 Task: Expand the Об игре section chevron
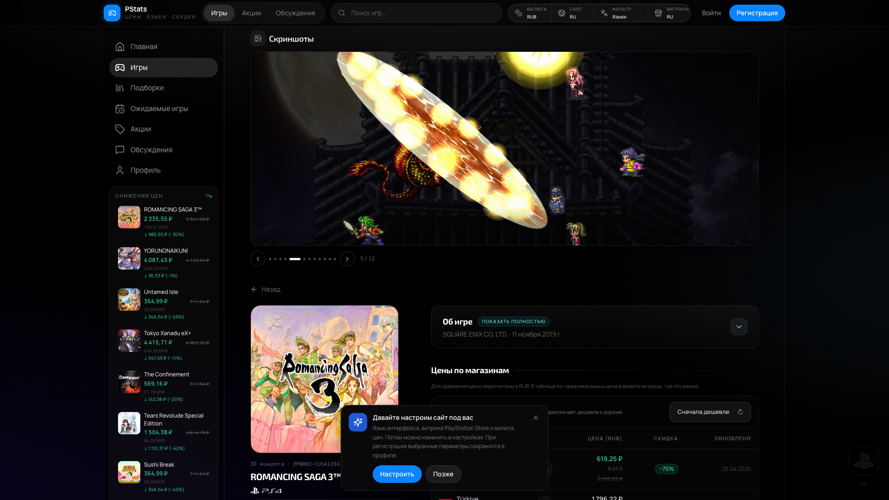pos(739,327)
